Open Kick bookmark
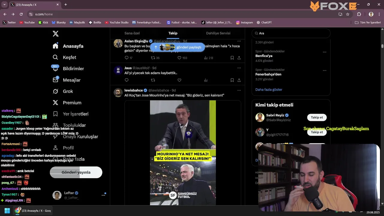This screenshot has width=384, height=216. tap(43, 22)
